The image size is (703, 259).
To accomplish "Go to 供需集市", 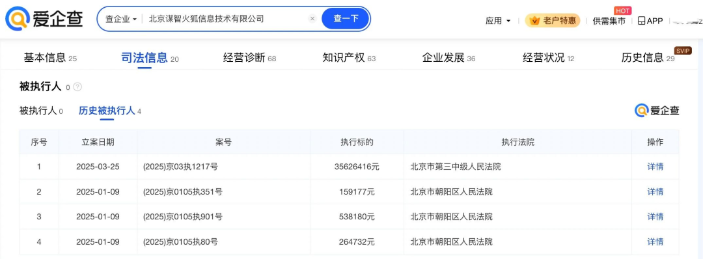I will [x=609, y=21].
